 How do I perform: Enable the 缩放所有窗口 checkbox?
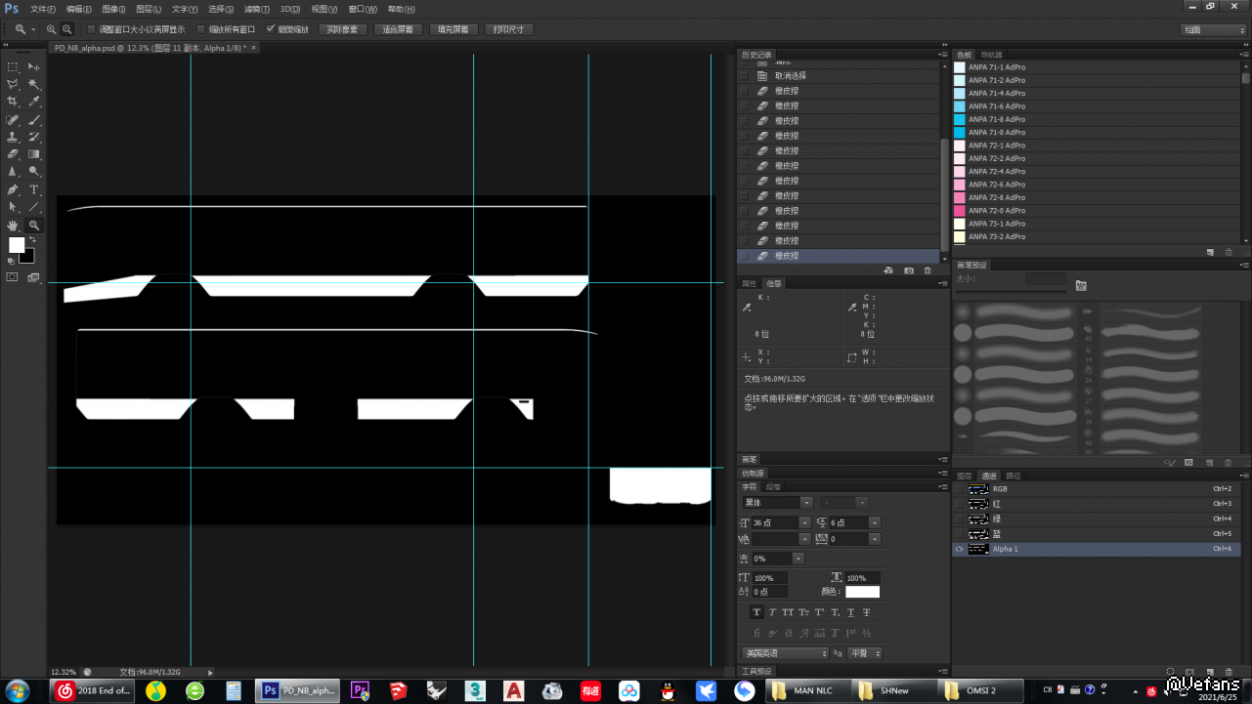tap(201, 29)
